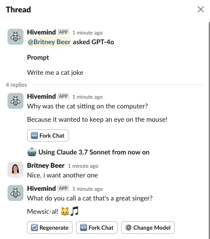Open the Change Model options

pos(148,227)
